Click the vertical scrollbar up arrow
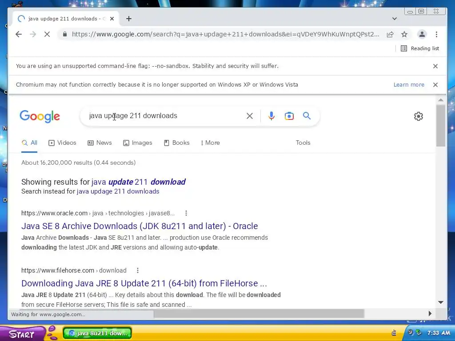This screenshot has width=455, height=341. pos(440,100)
